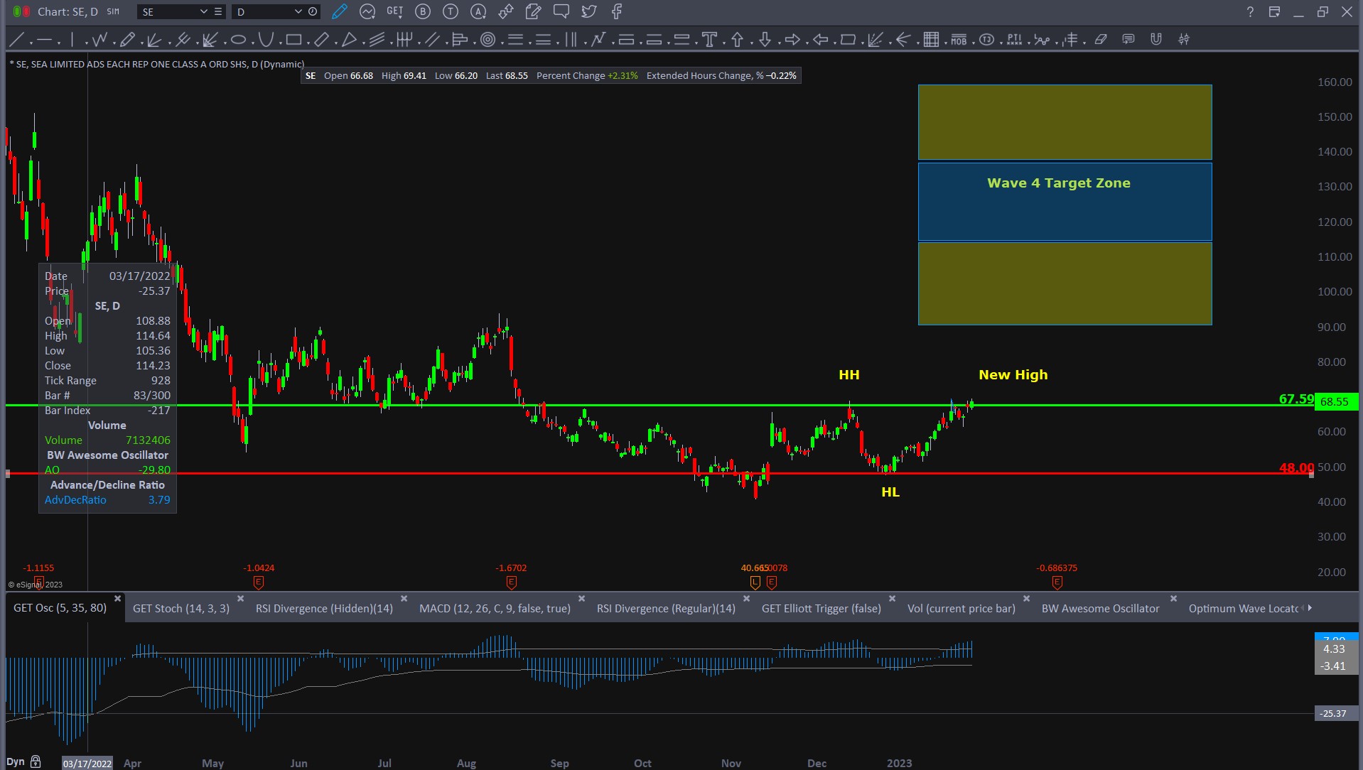Select the text label tool
The height and width of the screenshot is (770, 1363).
coord(709,40)
